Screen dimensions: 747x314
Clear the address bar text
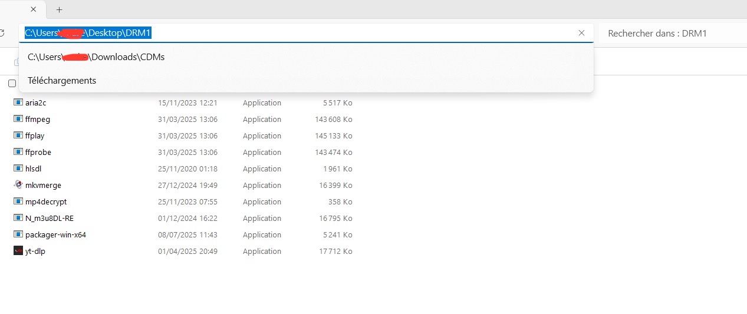click(x=581, y=33)
